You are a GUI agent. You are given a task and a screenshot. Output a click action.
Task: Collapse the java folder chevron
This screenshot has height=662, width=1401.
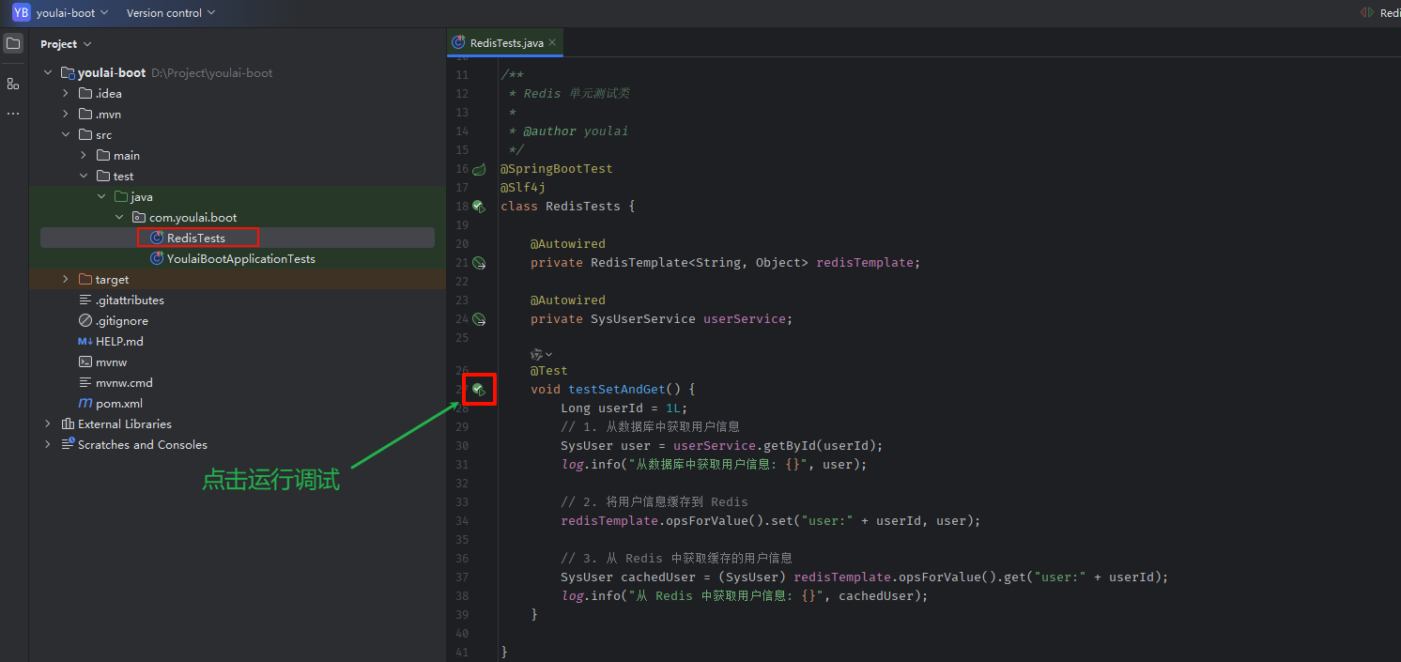coord(101,197)
